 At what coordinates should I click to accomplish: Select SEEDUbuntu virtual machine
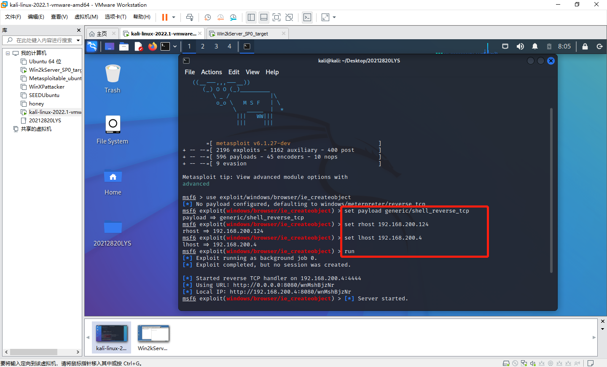[40, 95]
